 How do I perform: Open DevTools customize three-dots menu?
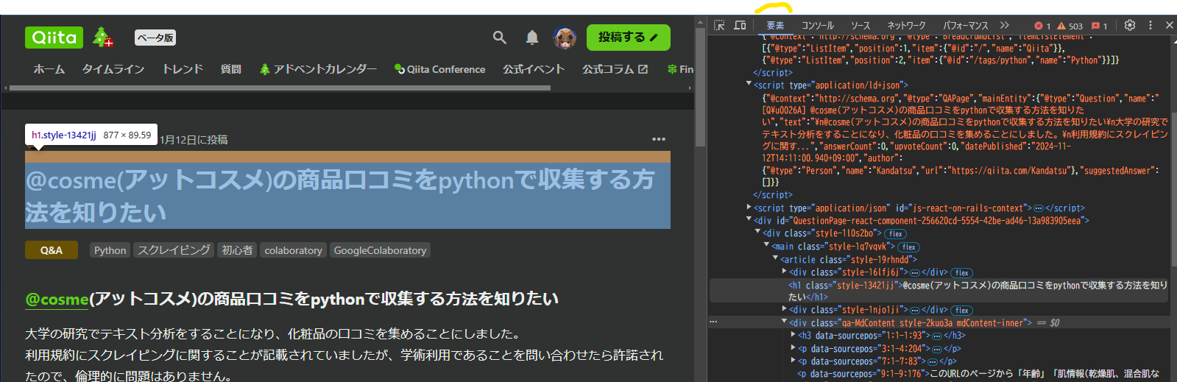pos(1151,25)
